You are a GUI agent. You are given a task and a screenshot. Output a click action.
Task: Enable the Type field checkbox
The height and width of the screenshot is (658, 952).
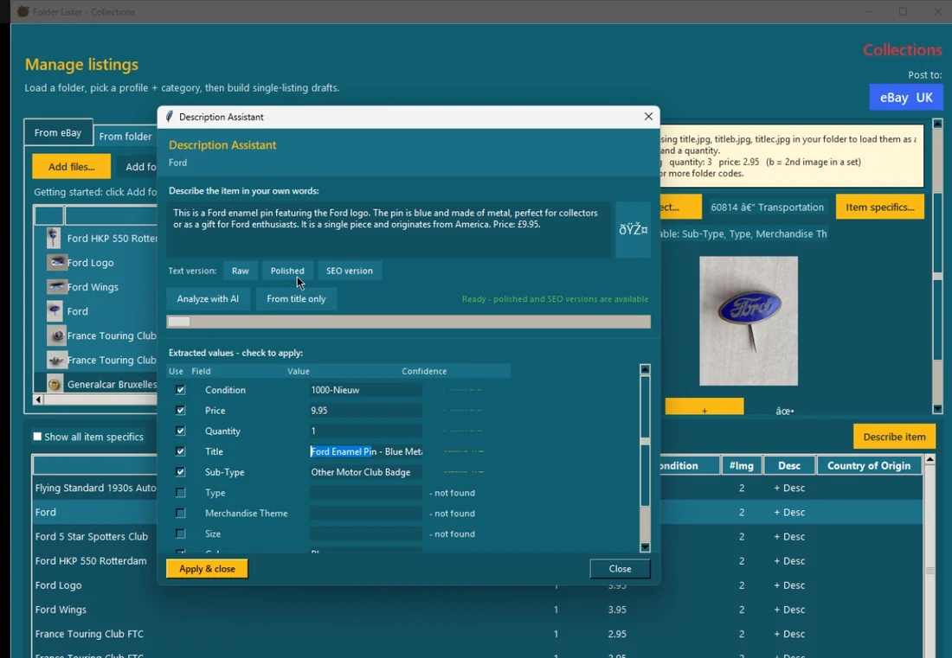[179, 492]
